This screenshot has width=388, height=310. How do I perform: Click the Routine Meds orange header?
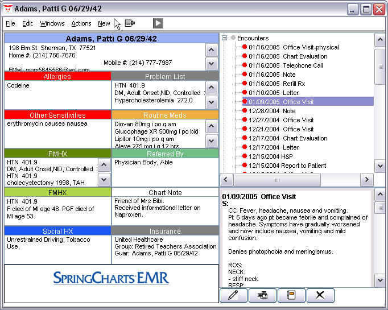pos(165,115)
